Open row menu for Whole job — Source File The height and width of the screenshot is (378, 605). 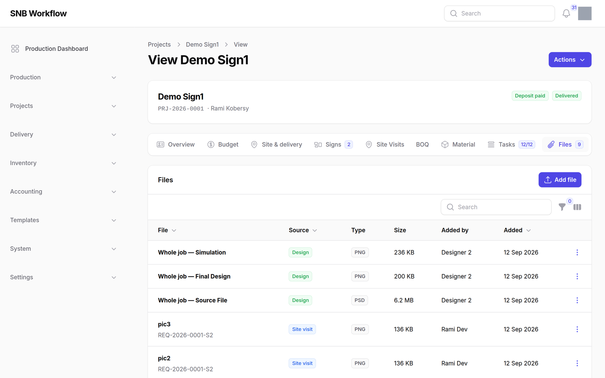[577, 300]
